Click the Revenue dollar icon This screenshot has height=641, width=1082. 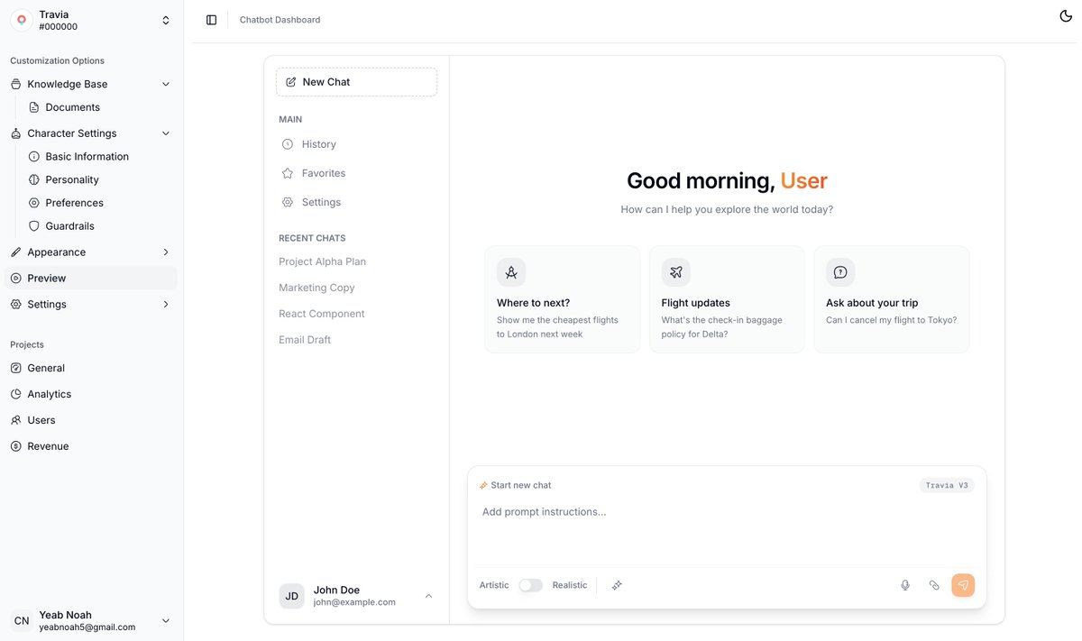16,446
